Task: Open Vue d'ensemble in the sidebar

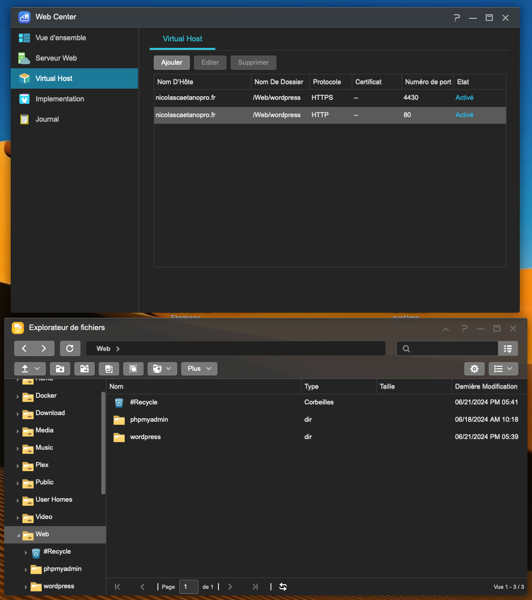Action: point(60,38)
